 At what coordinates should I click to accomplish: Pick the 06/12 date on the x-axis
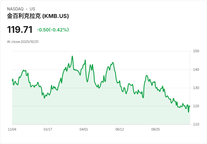(120, 129)
